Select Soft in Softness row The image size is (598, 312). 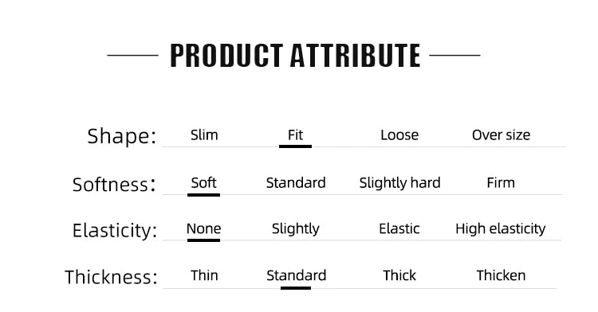[x=203, y=183]
